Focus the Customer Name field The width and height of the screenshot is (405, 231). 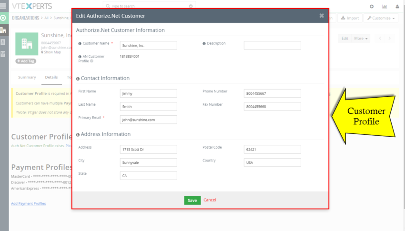[149, 45]
